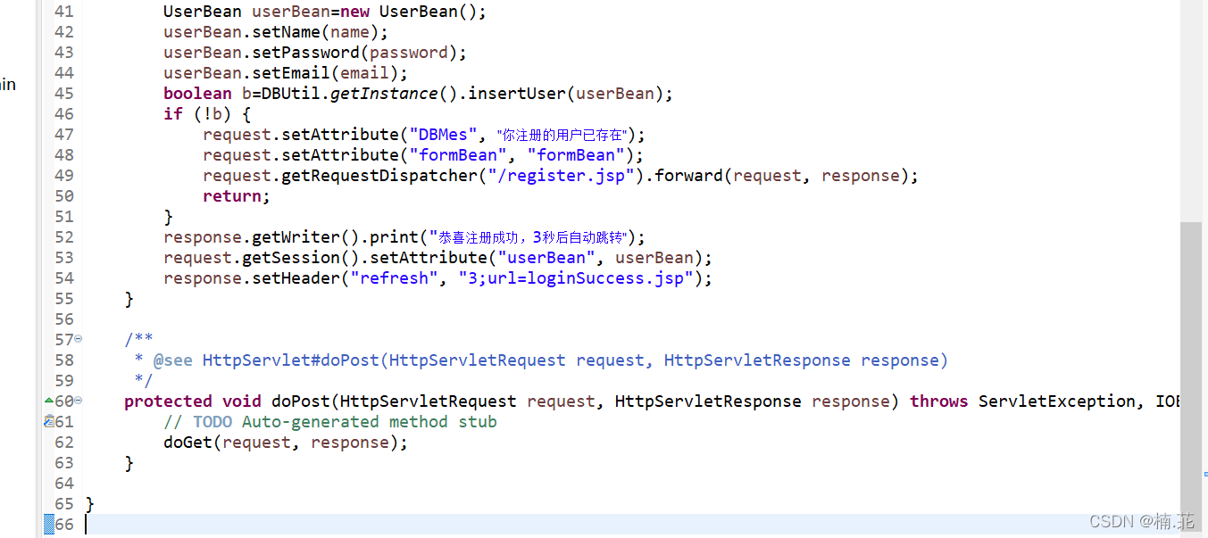Collapse the doPost method at line 60
Viewport: 1208px width, 538px height.
(x=77, y=401)
